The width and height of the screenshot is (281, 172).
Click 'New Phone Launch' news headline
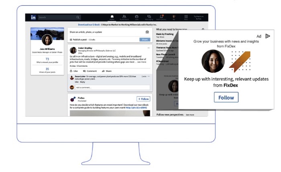165,54
